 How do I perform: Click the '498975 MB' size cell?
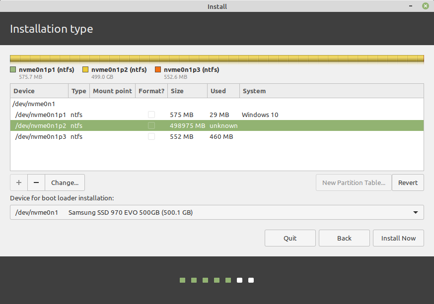(187, 126)
